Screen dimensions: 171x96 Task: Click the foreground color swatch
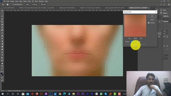2,74
